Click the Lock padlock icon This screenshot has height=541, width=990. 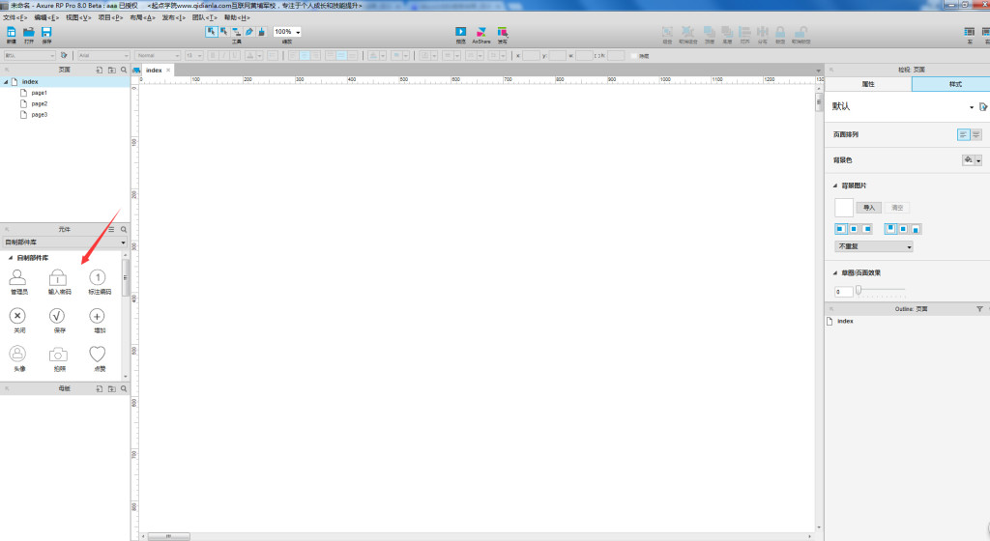pos(780,32)
